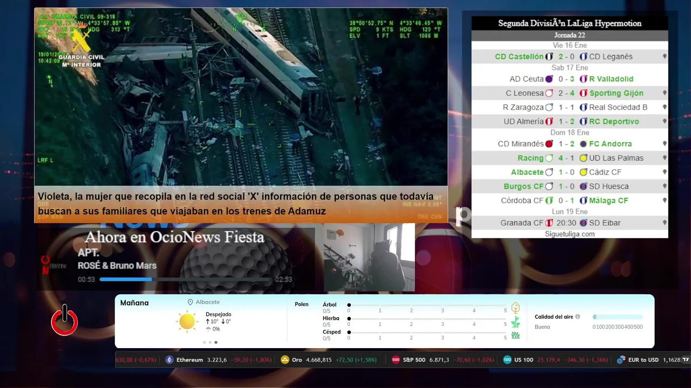The width and height of the screenshot is (691, 388).
Task: Click the song progress bar
Action: (185, 279)
